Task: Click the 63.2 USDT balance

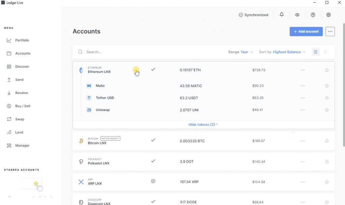Action: click(189, 98)
